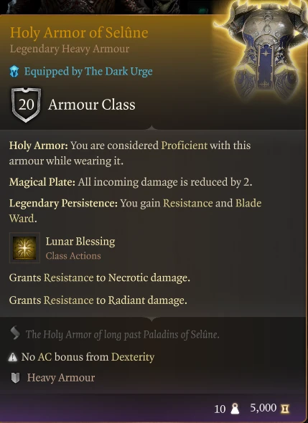This screenshot has width=308, height=423.
Task: Click the Lunar Blessing label text
Action: pos(80,241)
